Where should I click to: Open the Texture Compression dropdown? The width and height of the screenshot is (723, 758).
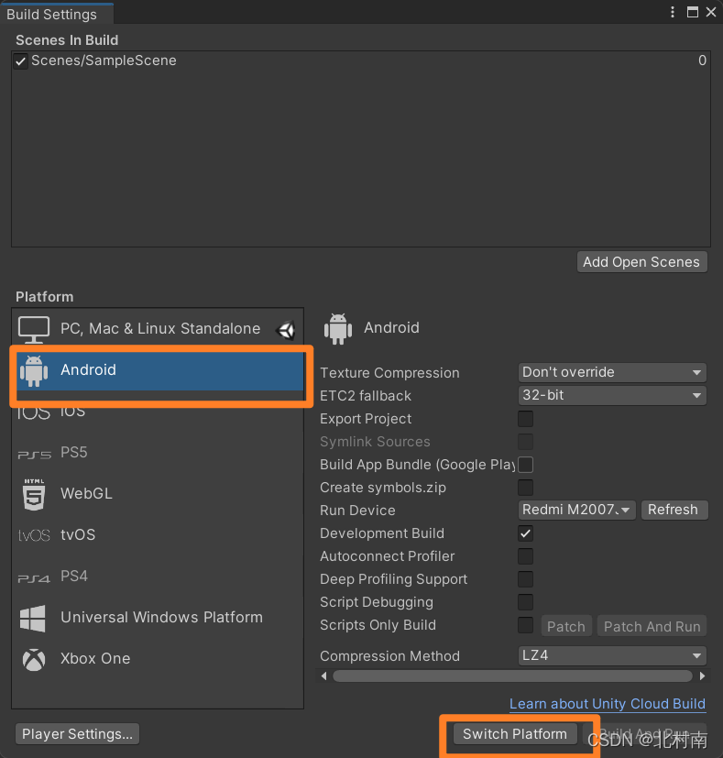coord(612,372)
